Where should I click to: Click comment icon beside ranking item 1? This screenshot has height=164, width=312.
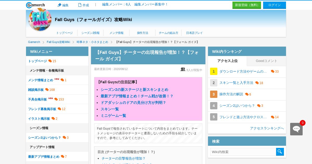[x=272, y=72]
